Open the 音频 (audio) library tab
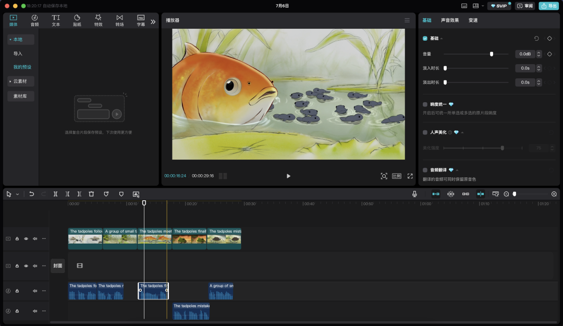Image resolution: width=563 pixels, height=326 pixels. coord(34,20)
